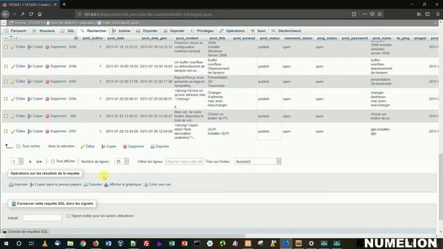Click the browser address bar
This screenshot has width=443, height=249.
[212, 14]
